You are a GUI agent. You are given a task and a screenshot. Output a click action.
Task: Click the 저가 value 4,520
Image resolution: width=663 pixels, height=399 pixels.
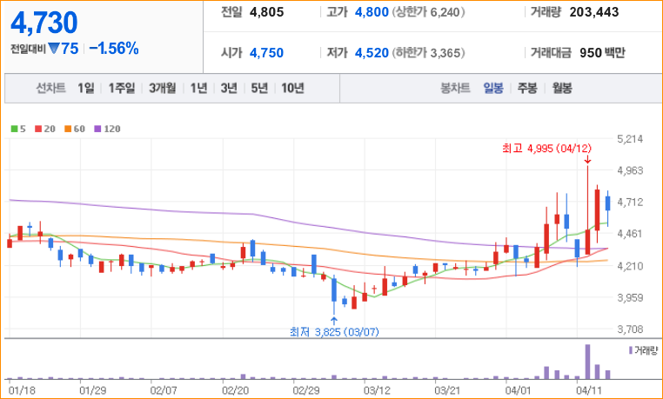coord(372,53)
